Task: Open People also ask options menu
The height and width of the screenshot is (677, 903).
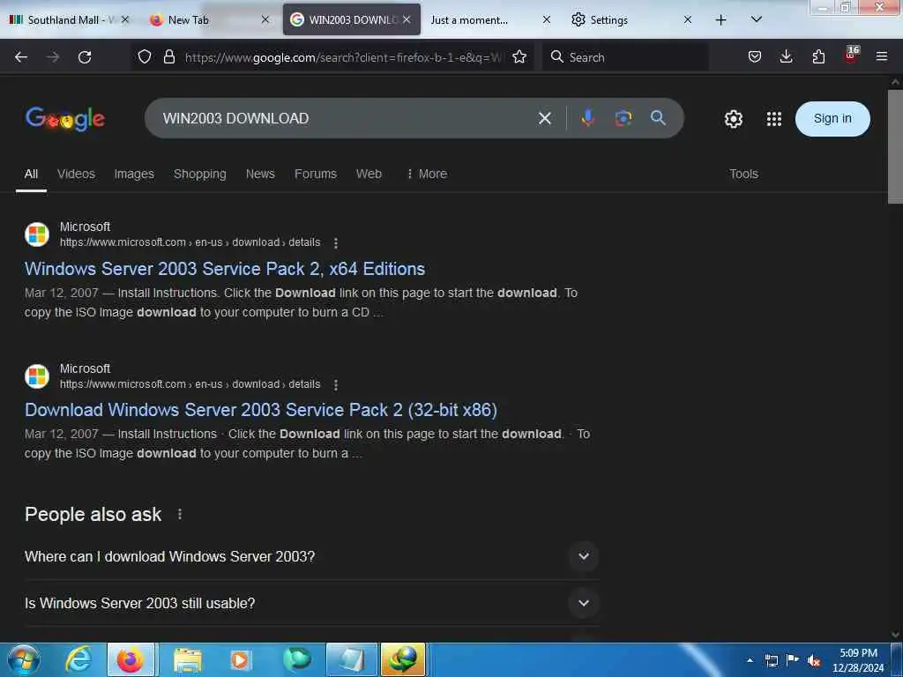Action: pos(180,514)
